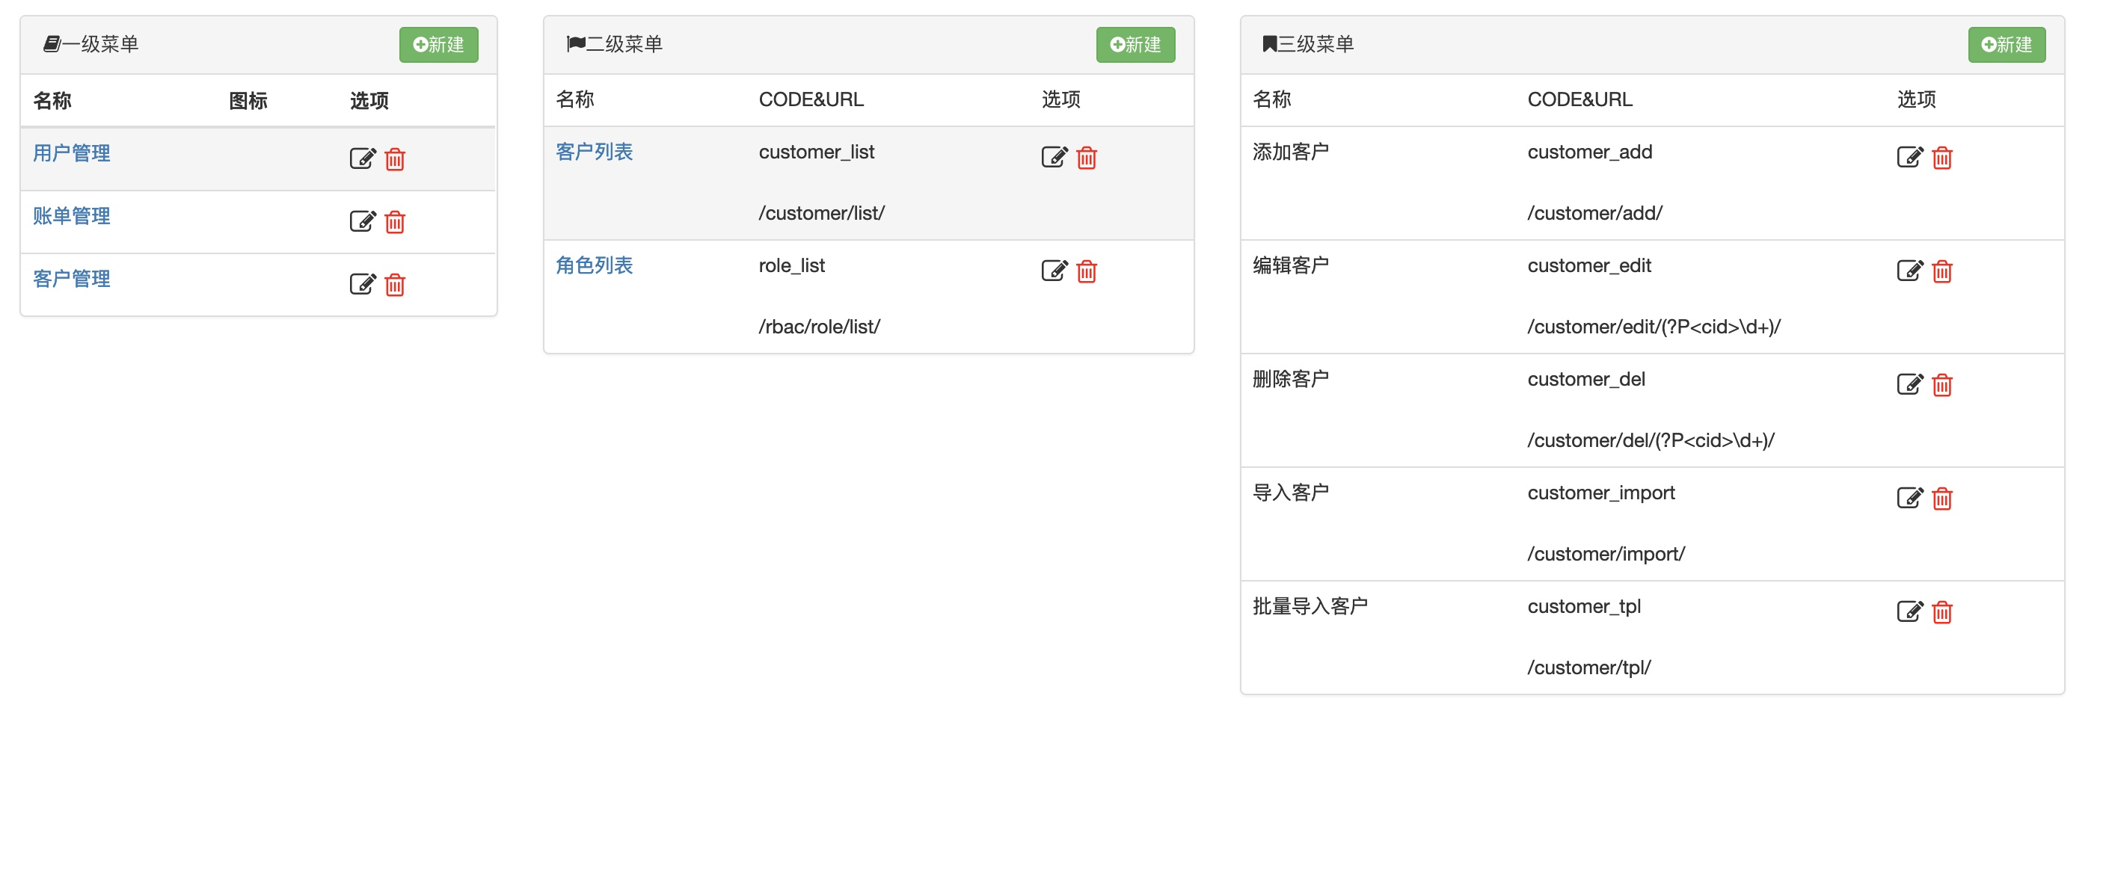Click the 一级菜单 panel title
The height and width of the screenshot is (882, 2103).
tap(90, 43)
